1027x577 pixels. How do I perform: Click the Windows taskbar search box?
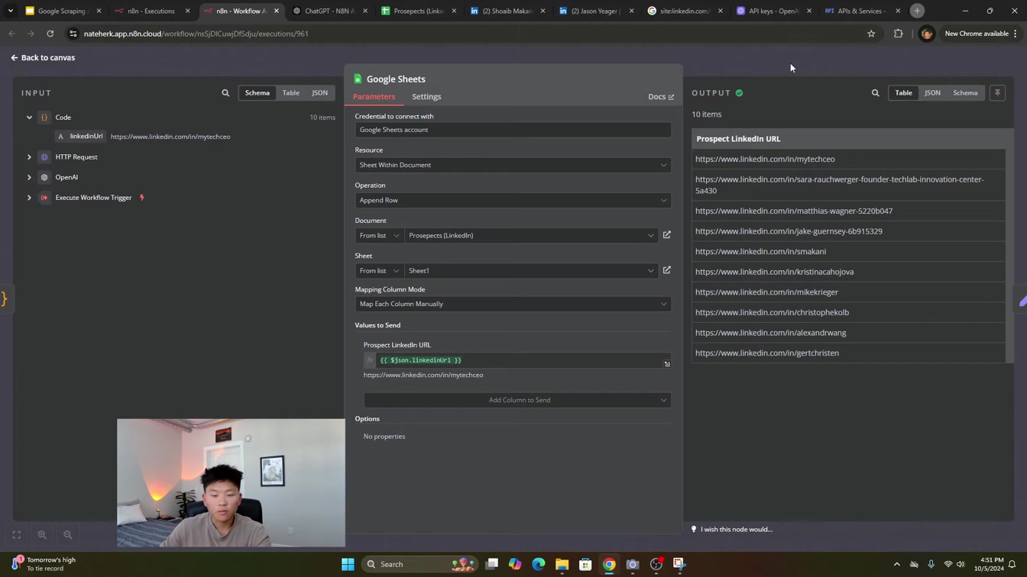pyautogui.click(x=419, y=564)
